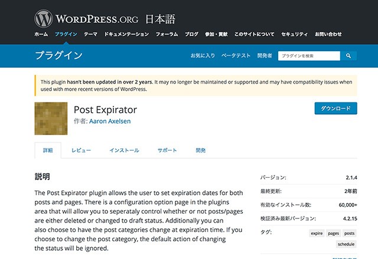Click the WordPress.org 日本語 site title
Image resolution: width=378 pixels, height=259 pixels.
115,19
